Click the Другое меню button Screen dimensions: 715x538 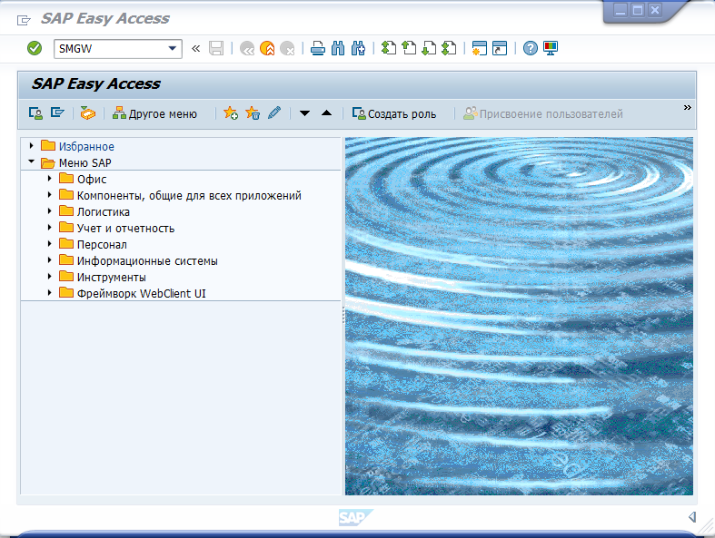[x=154, y=113]
